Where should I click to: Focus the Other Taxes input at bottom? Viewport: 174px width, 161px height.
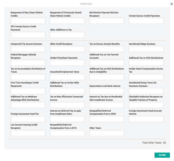coord(107,133)
